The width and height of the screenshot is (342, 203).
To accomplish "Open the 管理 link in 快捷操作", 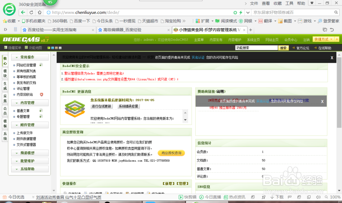I will [182, 184].
